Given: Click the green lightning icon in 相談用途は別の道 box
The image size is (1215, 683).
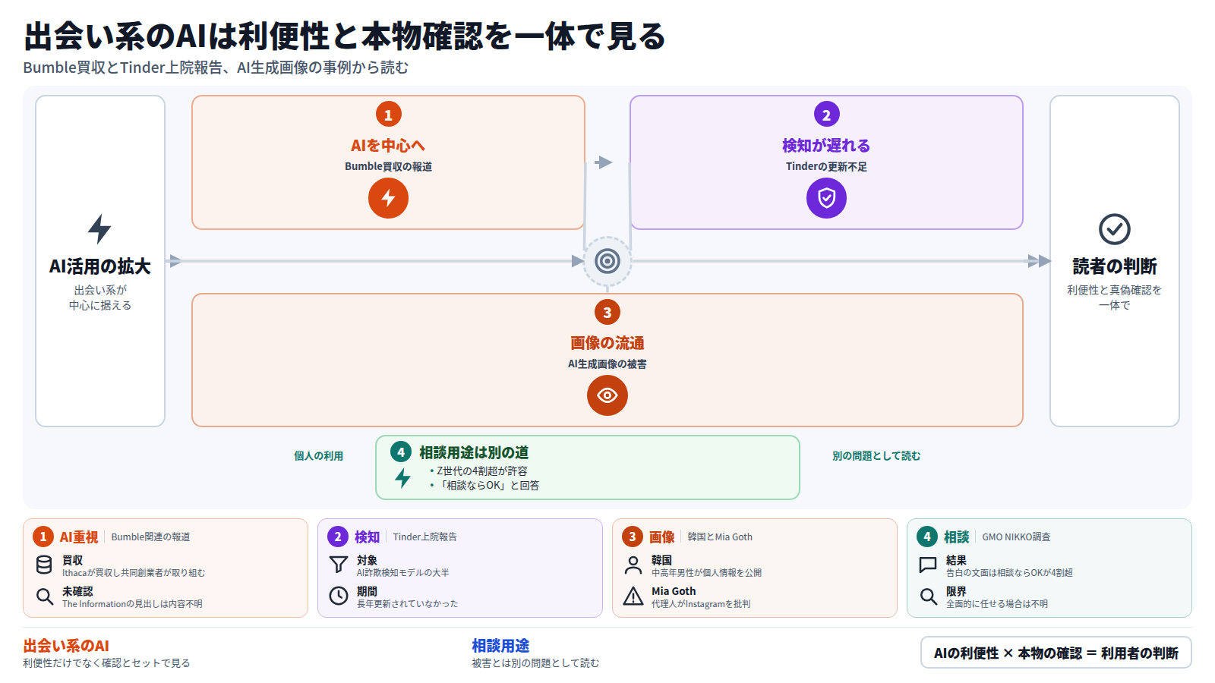Looking at the screenshot, I should 402,477.
